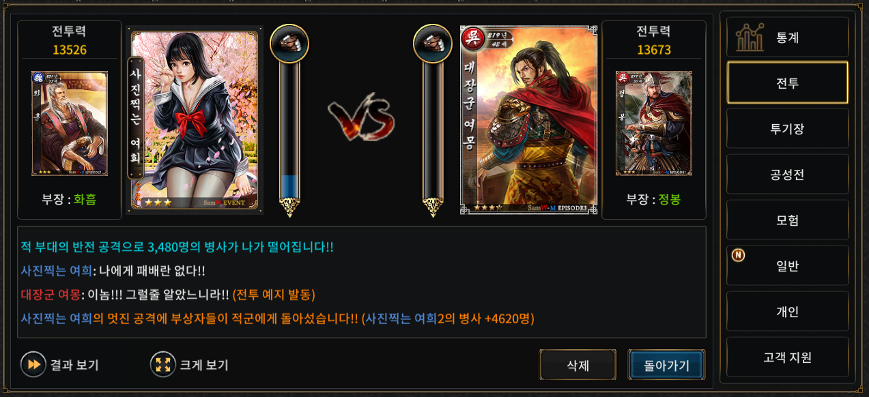Image resolution: width=869 pixels, height=397 pixels.
Task: Click the 돌아가기 button
Action: click(x=666, y=365)
